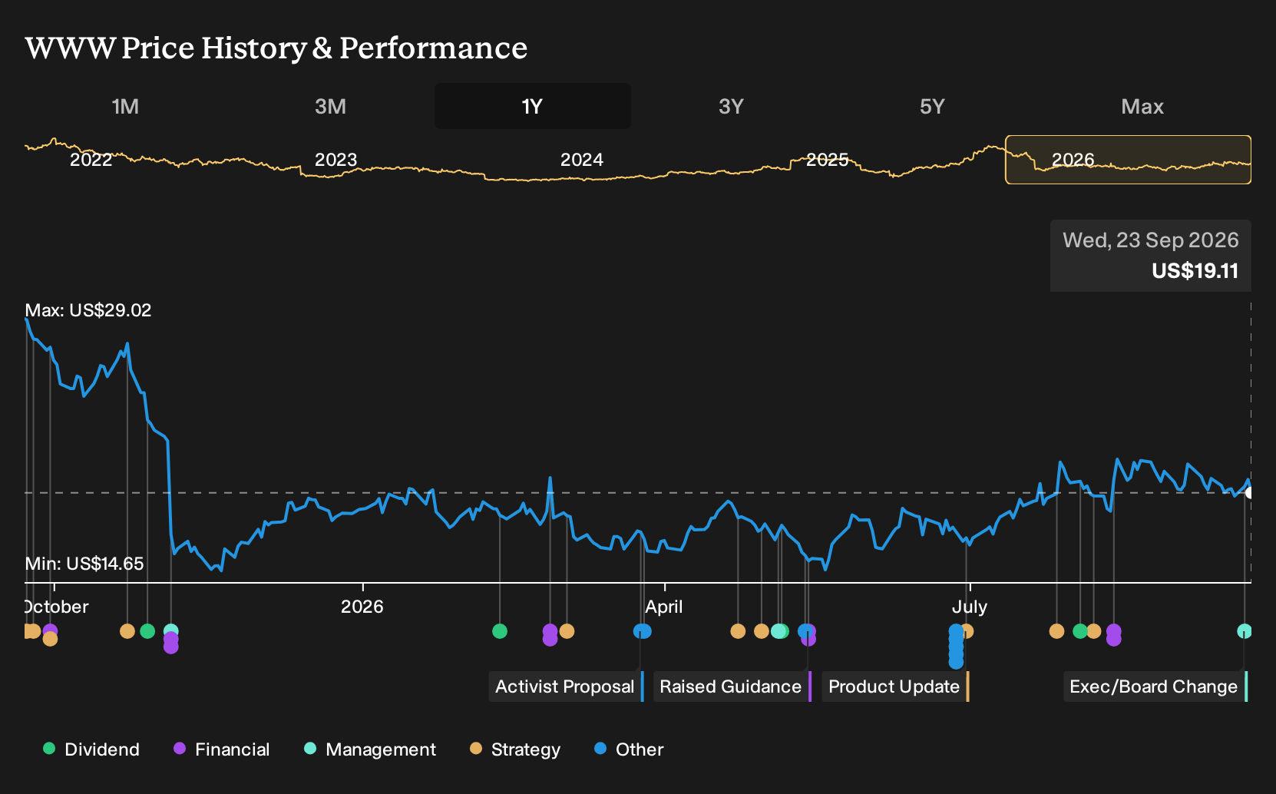Click upper purple Financial marker between 2026 and April
Viewport: 1276px width, 794px height.
tap(550, 630)
